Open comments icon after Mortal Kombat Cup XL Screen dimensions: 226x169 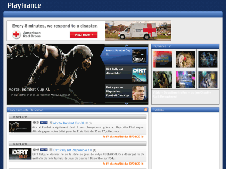point(87,123)
